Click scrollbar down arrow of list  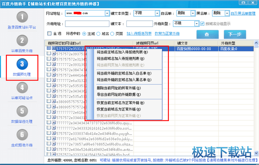(256, 153)
